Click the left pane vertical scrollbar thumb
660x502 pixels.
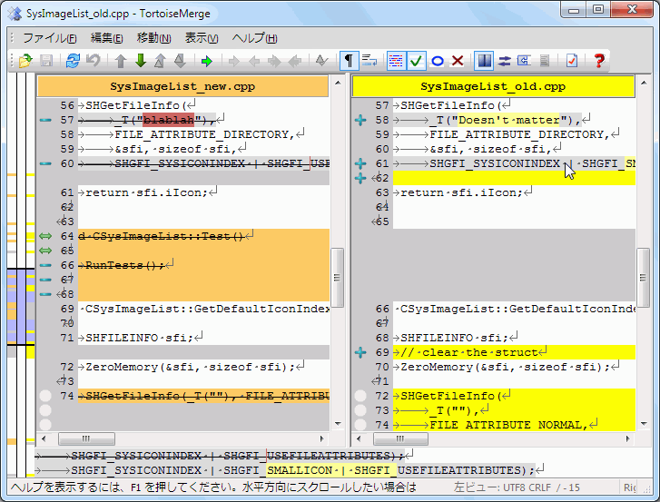pyautogui.click(x=338, y=277)
